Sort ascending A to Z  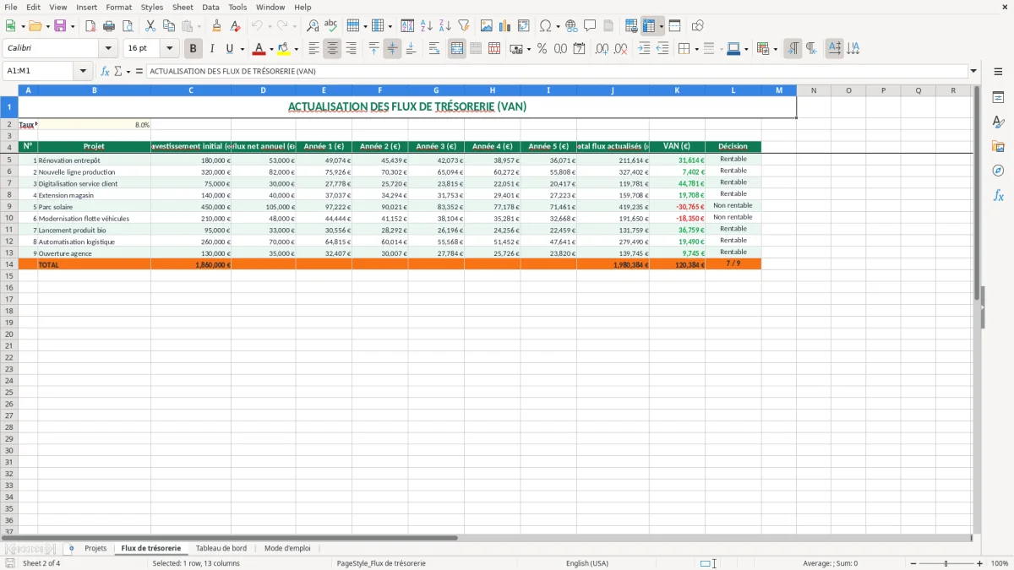pyautogui.click(x=427, y=26)
